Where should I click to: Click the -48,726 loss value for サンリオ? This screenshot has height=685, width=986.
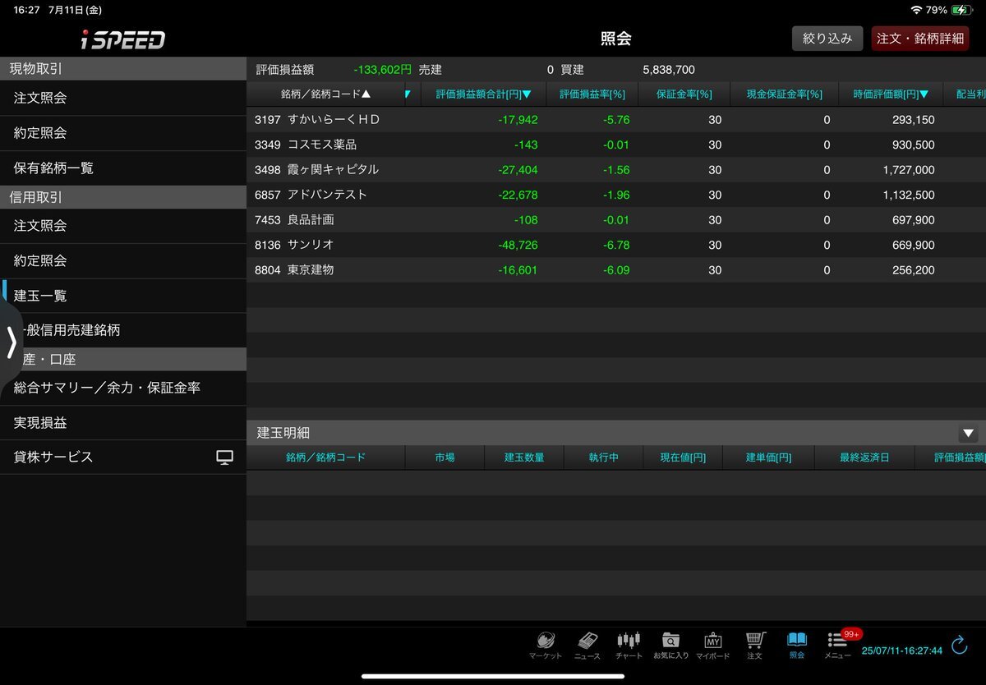point(518,245)
